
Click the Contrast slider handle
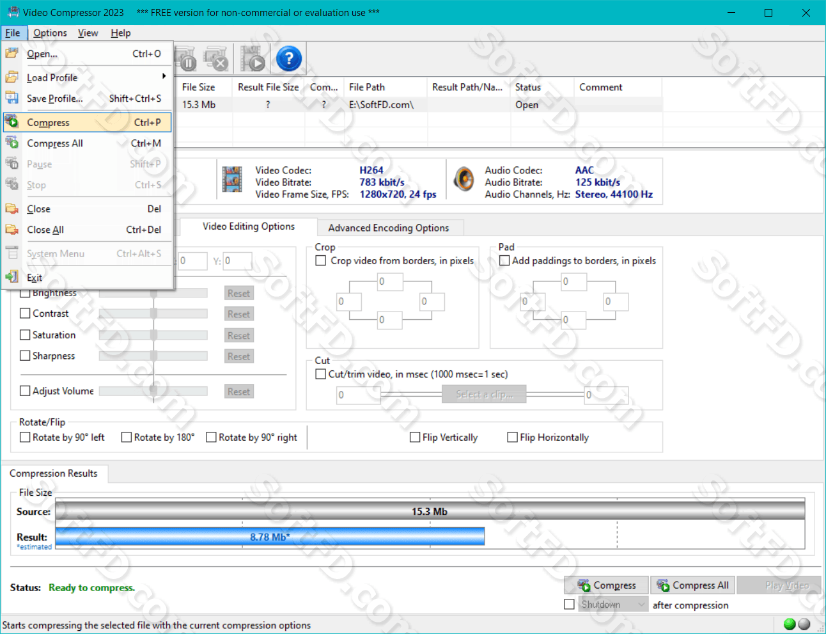(153, 313)
